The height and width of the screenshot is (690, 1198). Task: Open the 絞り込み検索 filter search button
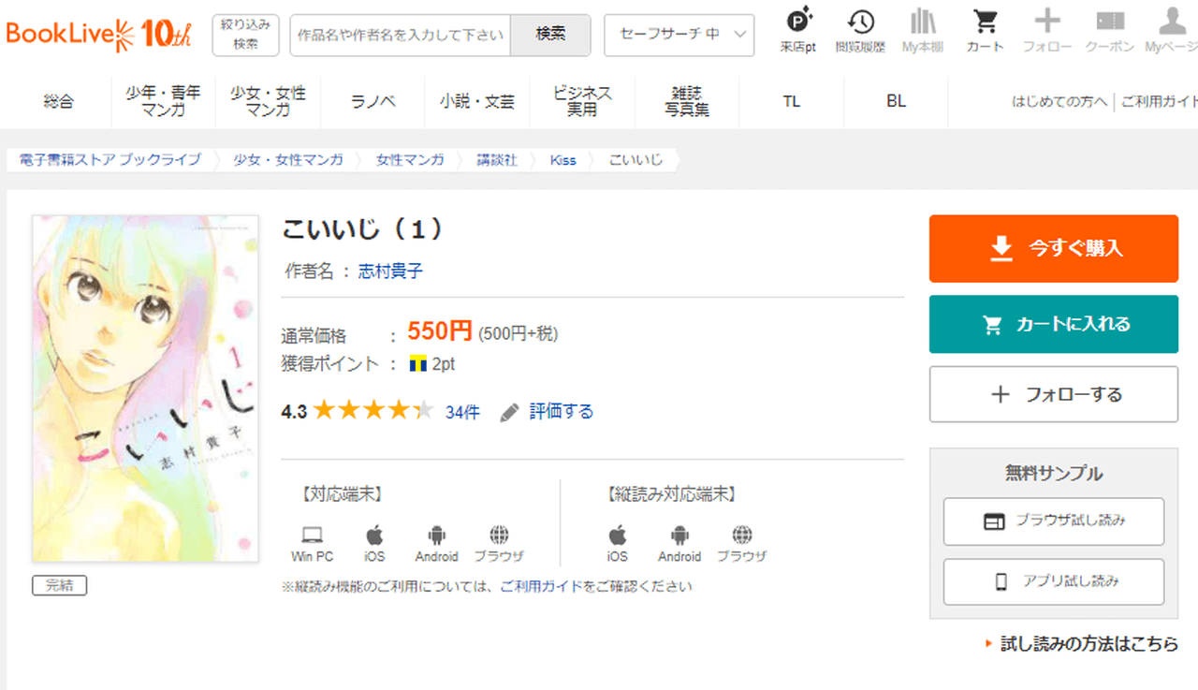click(x=246, y=35)
